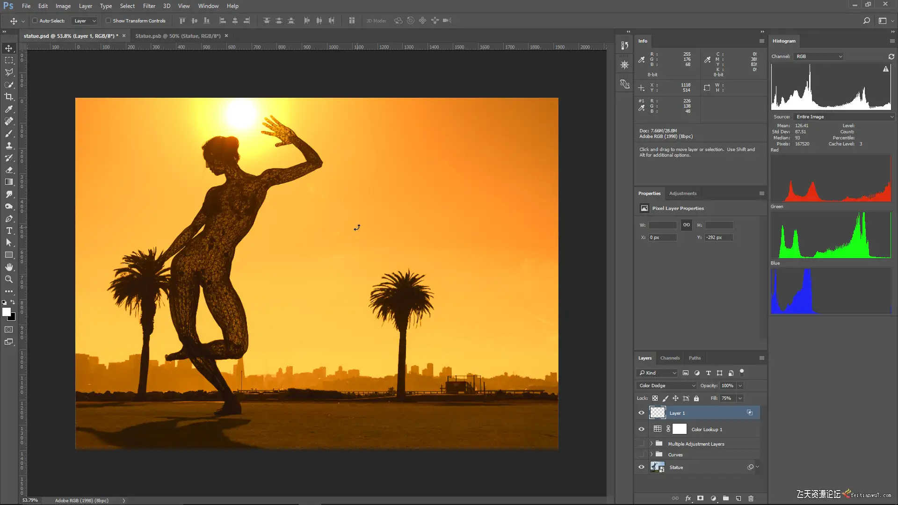The image size is (898, 505).
Task: Select the Hand tool
Action: click(9, 267)
